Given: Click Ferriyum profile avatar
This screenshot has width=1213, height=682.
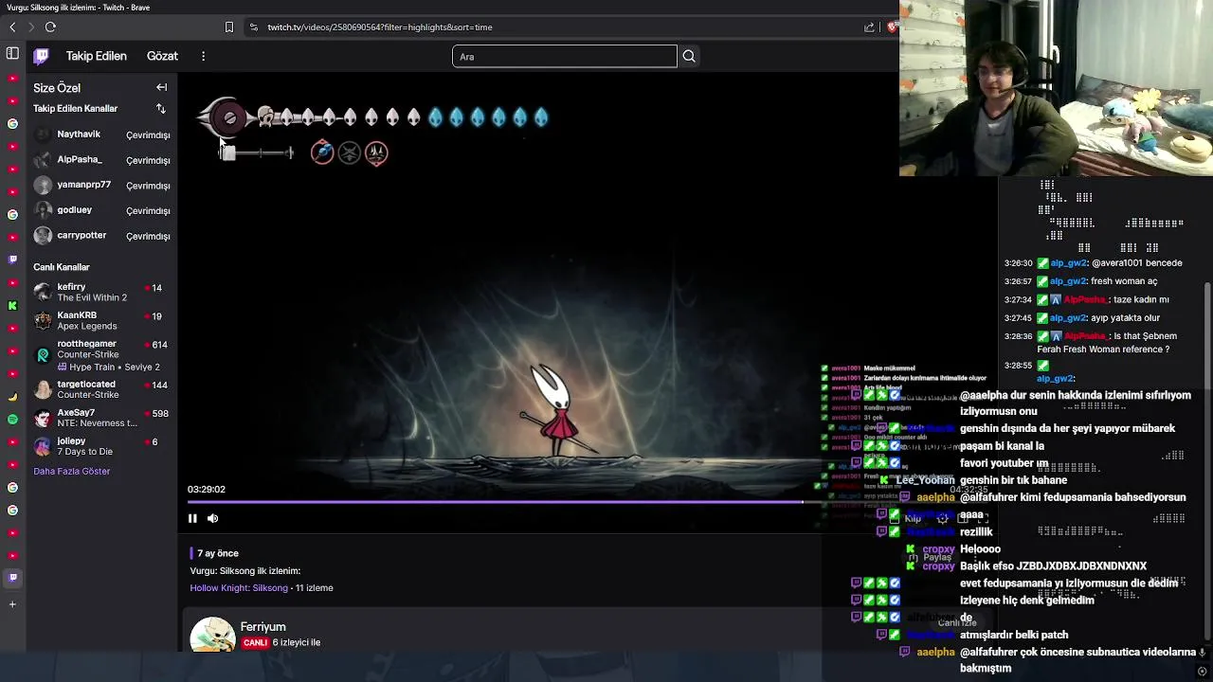Looking at the screenshot, I should 212,635.
